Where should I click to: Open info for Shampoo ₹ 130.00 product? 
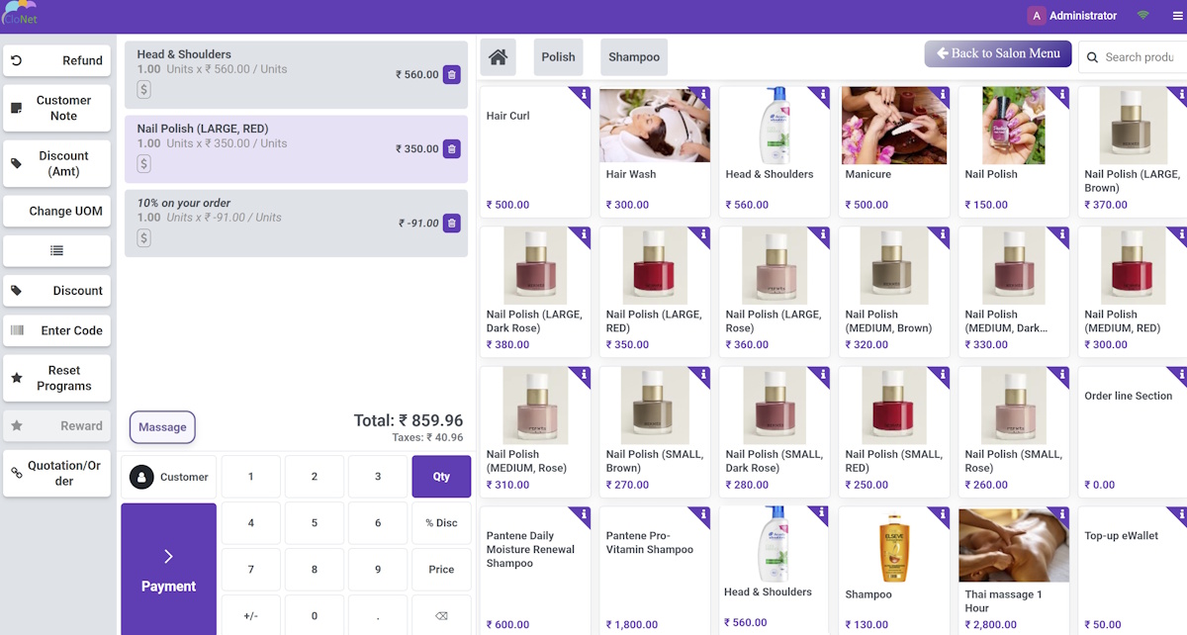[x=942, y=515]
